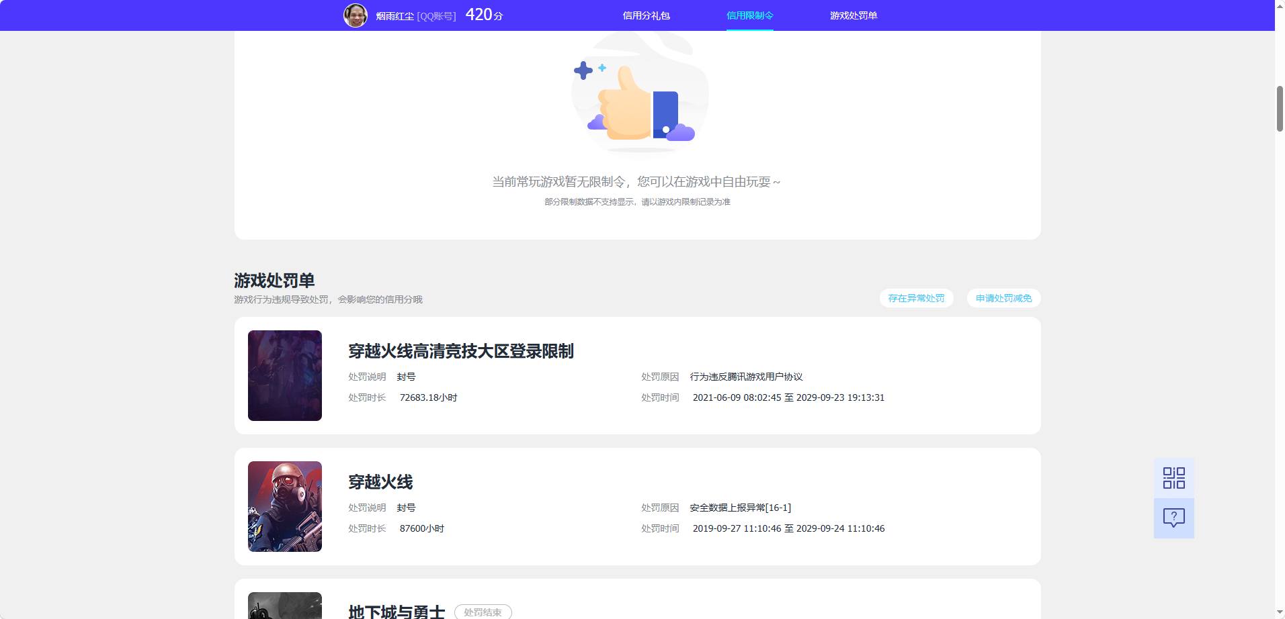Click the user avatar in the header
This screenshot has width=1285, height=619.
356,15
